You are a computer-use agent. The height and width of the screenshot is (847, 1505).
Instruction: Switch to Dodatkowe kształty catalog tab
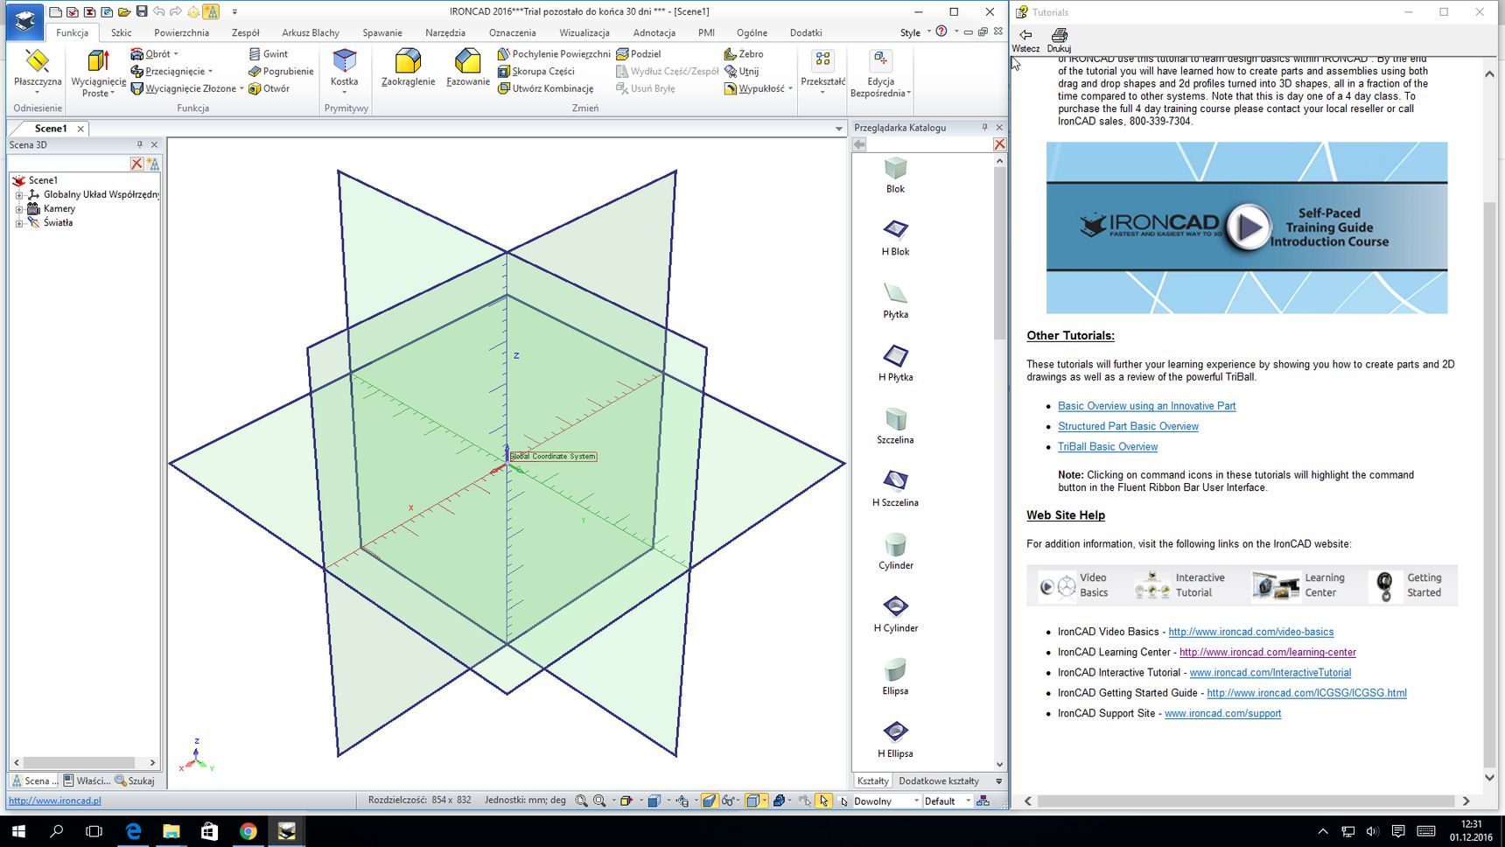(939, 780)
